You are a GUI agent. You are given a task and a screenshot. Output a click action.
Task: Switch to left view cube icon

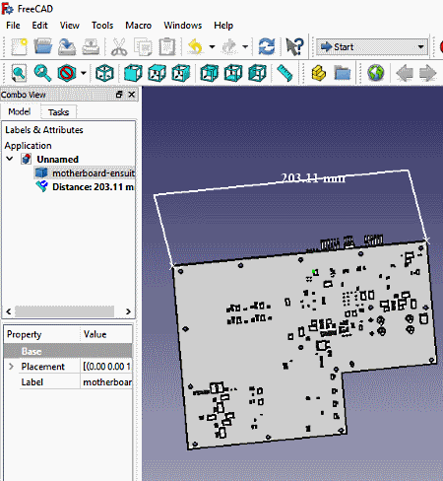(x=257, y=73)
